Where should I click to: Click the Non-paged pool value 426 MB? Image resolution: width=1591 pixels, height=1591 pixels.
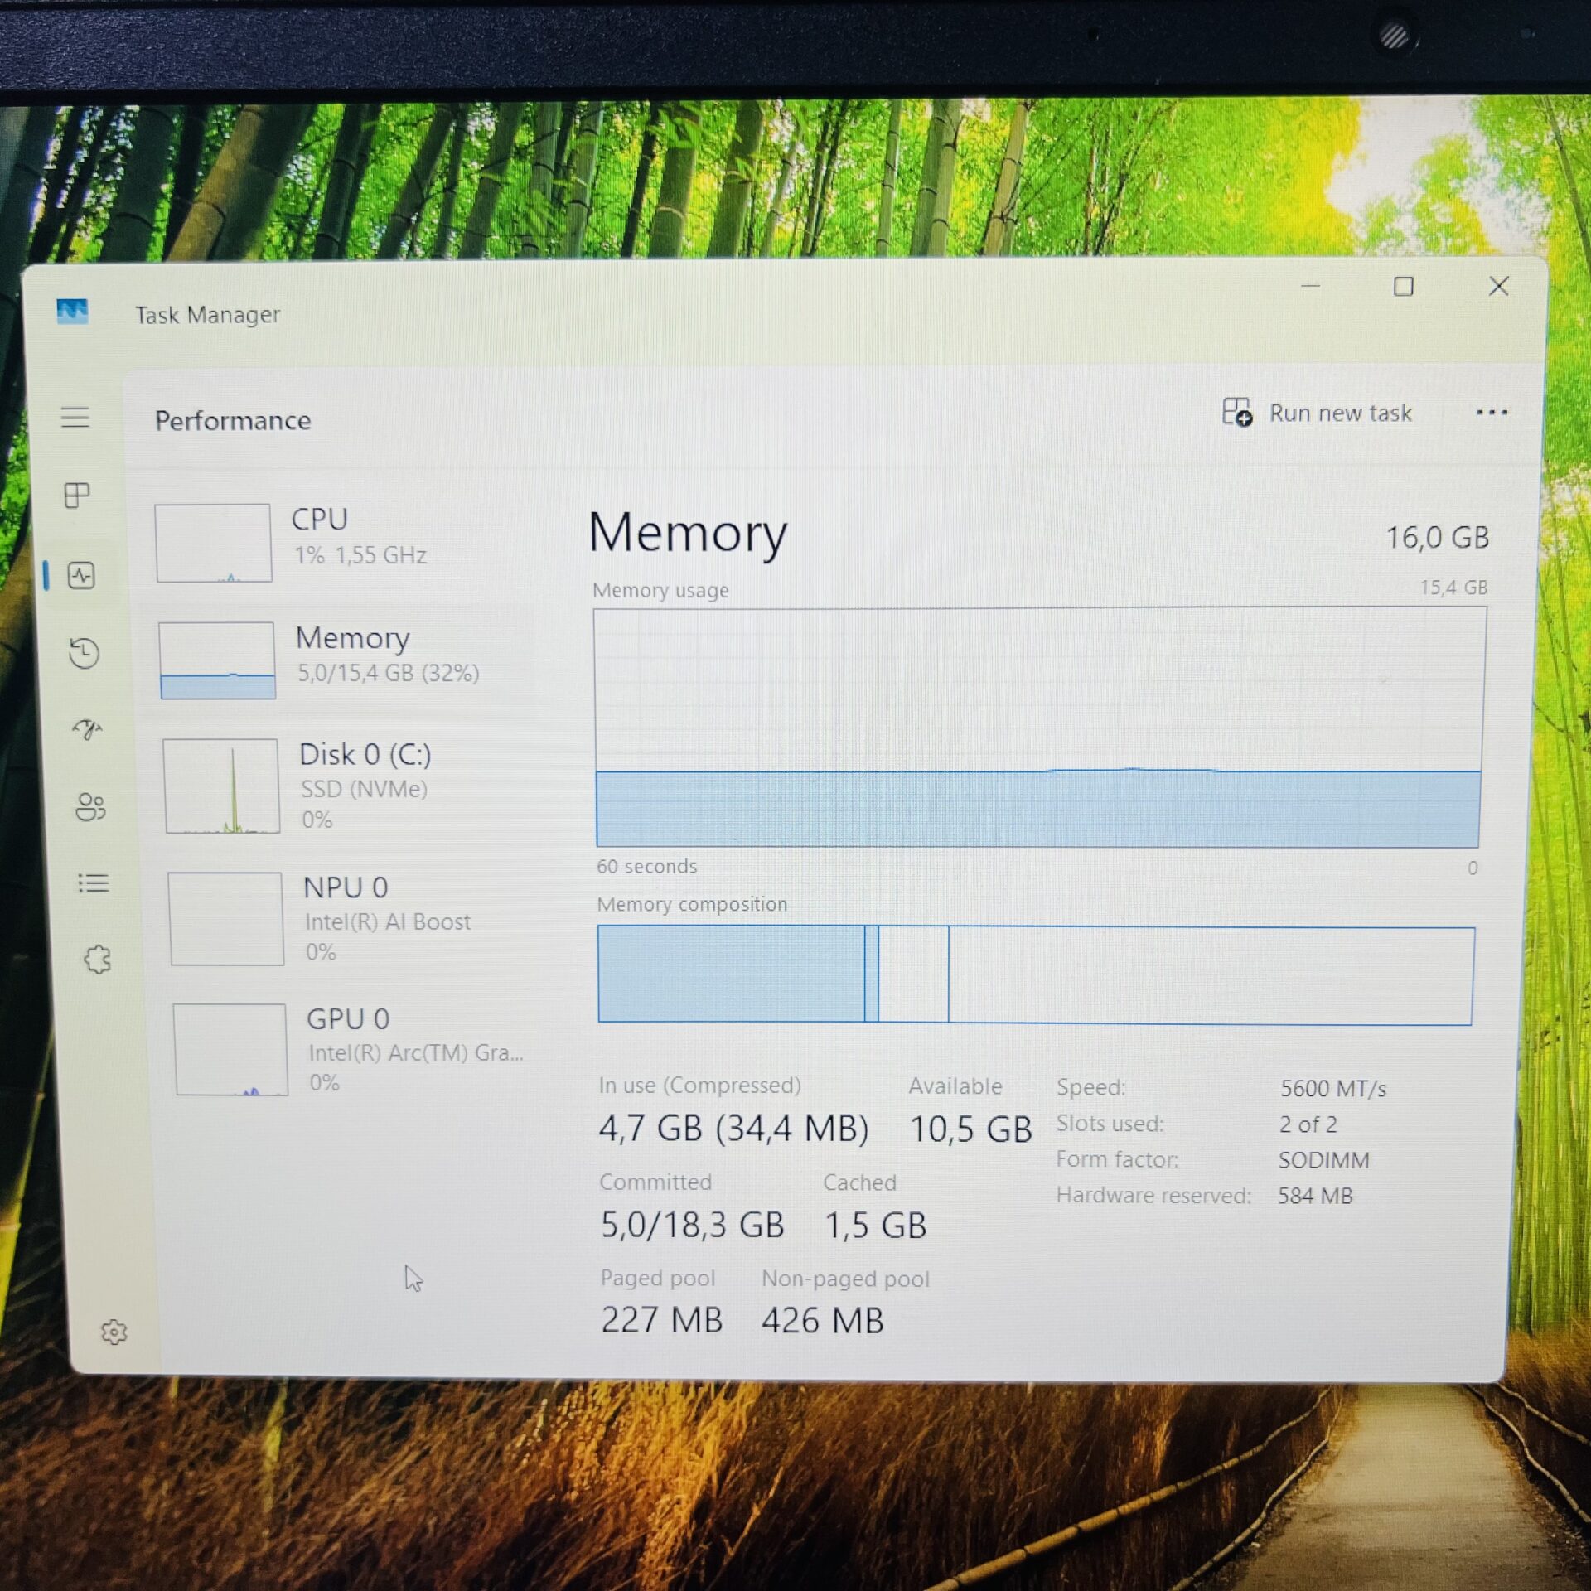823,1321
